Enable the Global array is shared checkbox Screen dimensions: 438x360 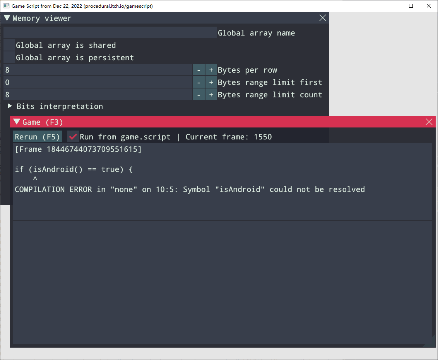pos(9,45)
